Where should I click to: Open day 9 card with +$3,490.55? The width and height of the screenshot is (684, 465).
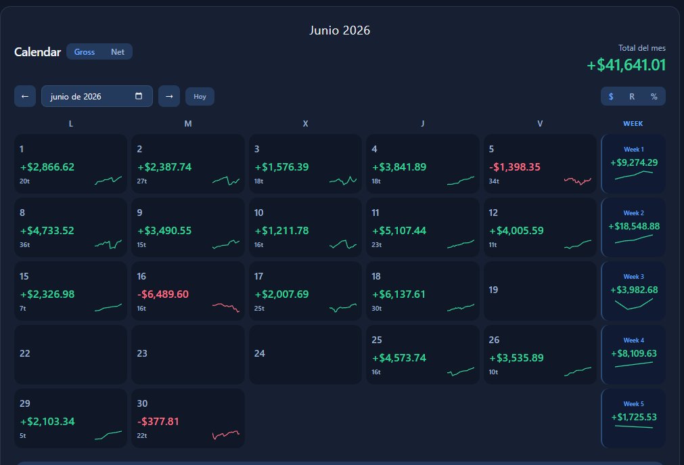pyautogui.click(x=188, y=227)
